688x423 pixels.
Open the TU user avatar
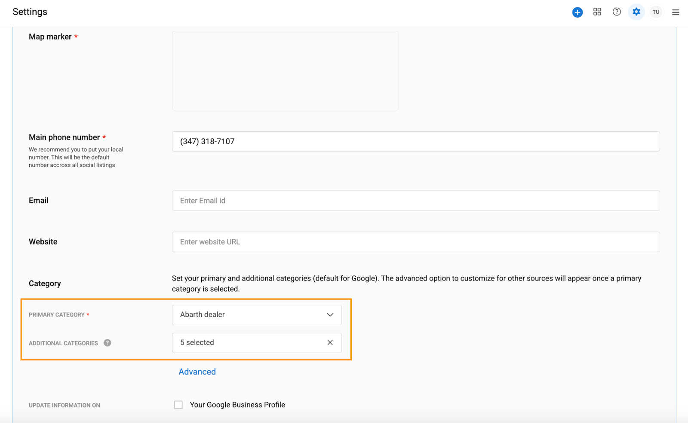coord(656,12)
